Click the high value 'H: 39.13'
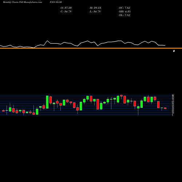This screenshot has width=182, height=182. tap(95, 8)
